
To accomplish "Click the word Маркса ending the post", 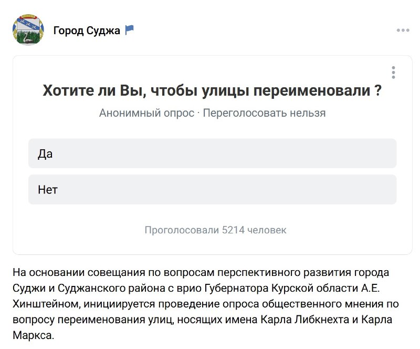I will coord(33,335).
